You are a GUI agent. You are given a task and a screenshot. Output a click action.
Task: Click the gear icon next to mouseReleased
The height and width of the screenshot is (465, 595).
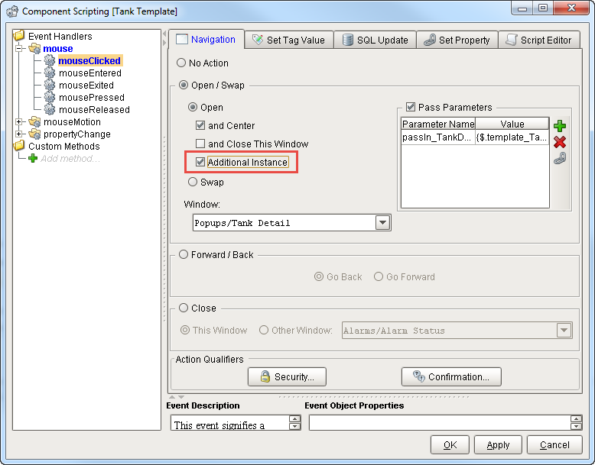[x=50, y=109]
